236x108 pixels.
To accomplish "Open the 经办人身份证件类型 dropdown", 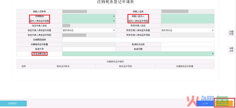I will (x=89, y=21).
